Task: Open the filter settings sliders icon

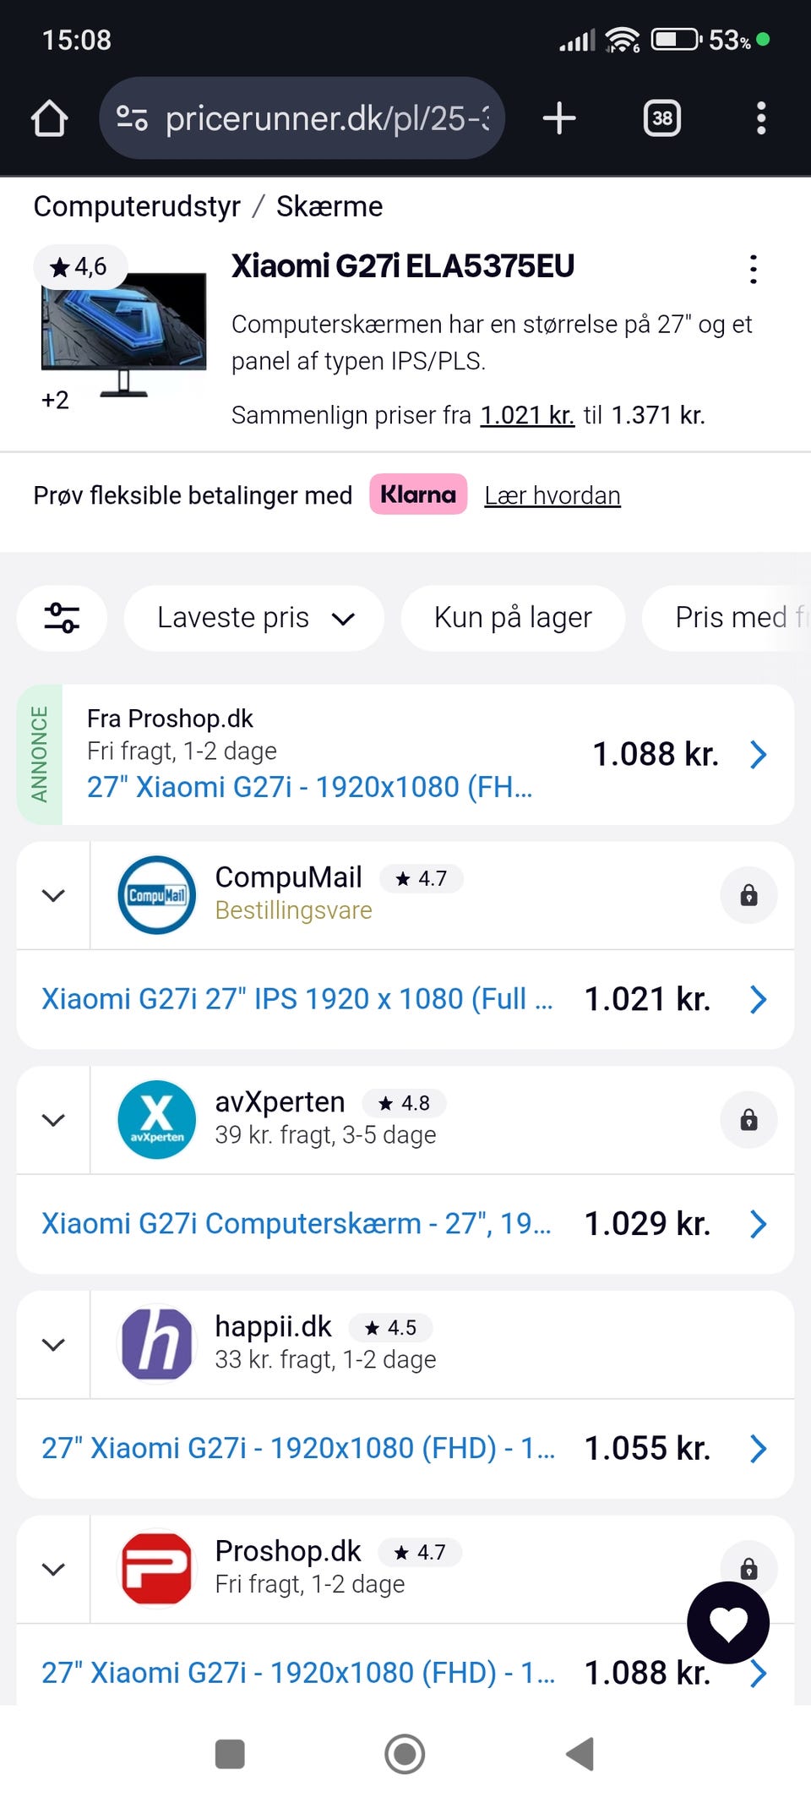Action: point(62,618)
